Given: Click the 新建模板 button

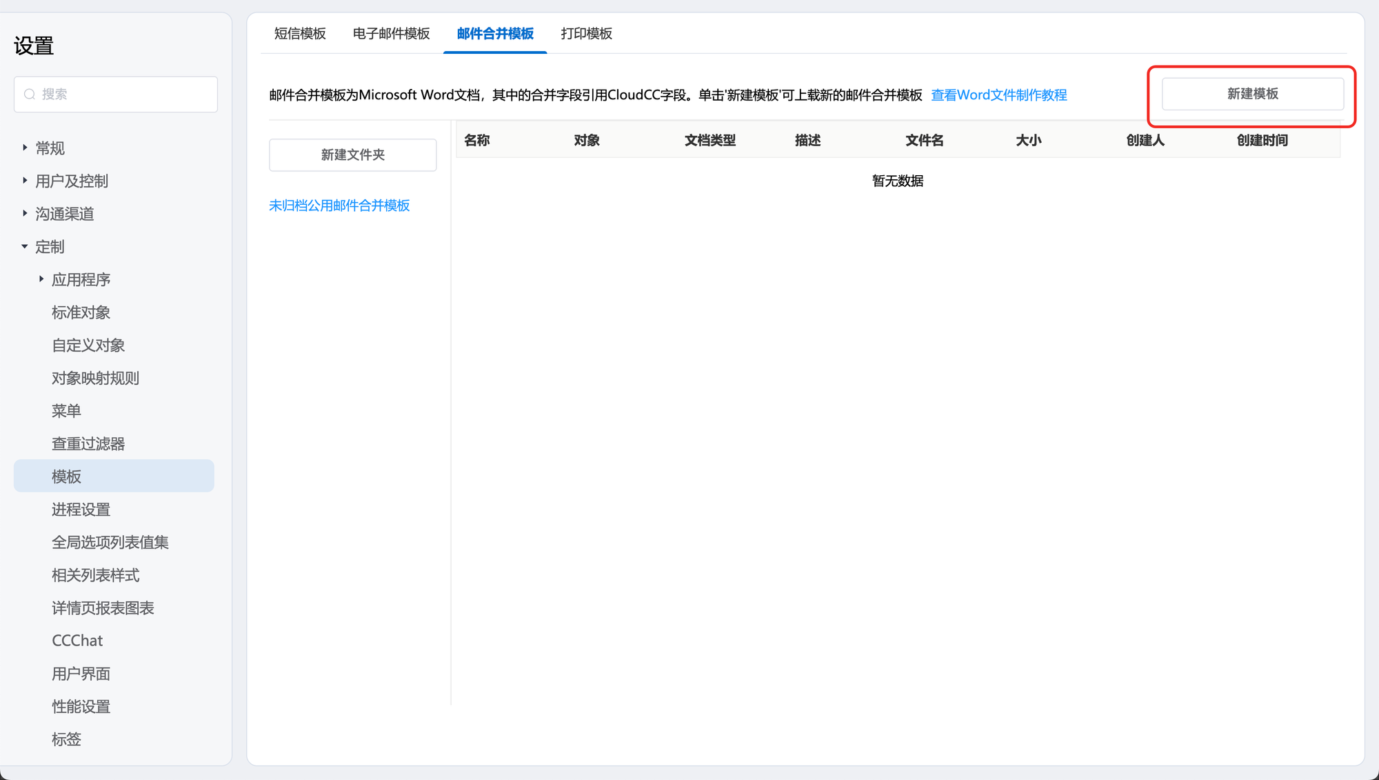Looking at the screenshot, I should (x=1252, y=94).
